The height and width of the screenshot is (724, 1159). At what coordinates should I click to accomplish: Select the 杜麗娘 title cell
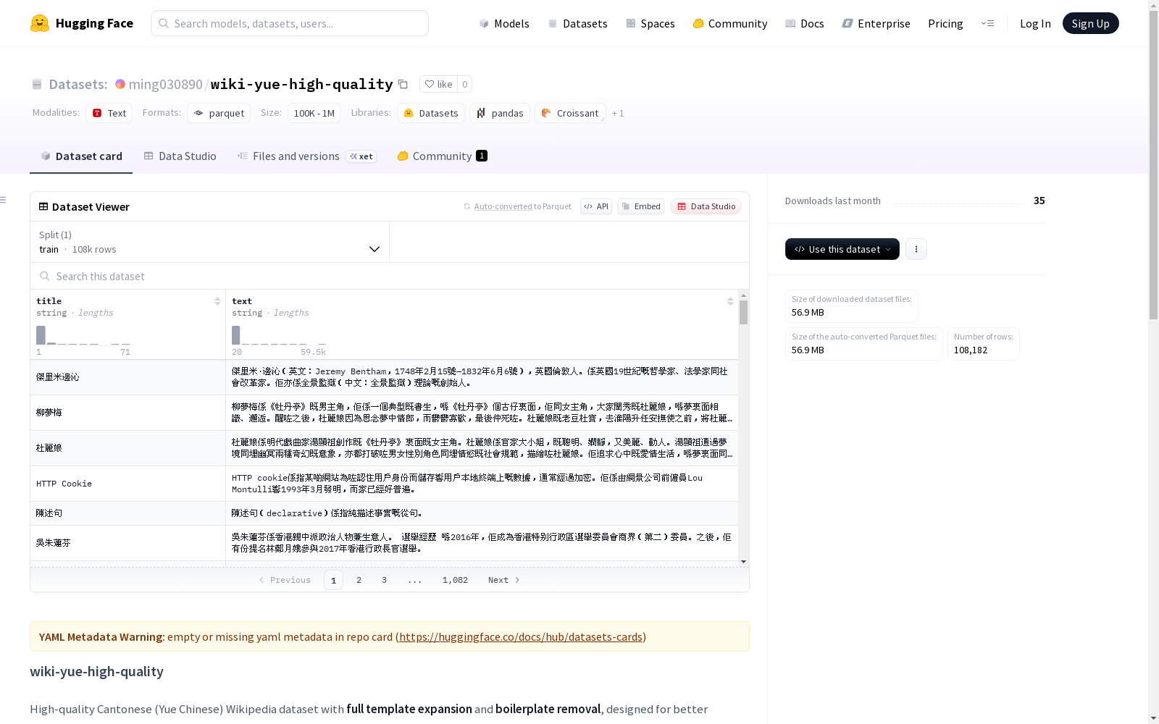point(127,448)
